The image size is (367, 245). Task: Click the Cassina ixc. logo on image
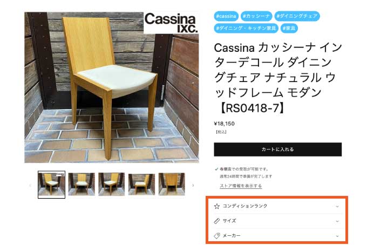click(x=171, y=23)
